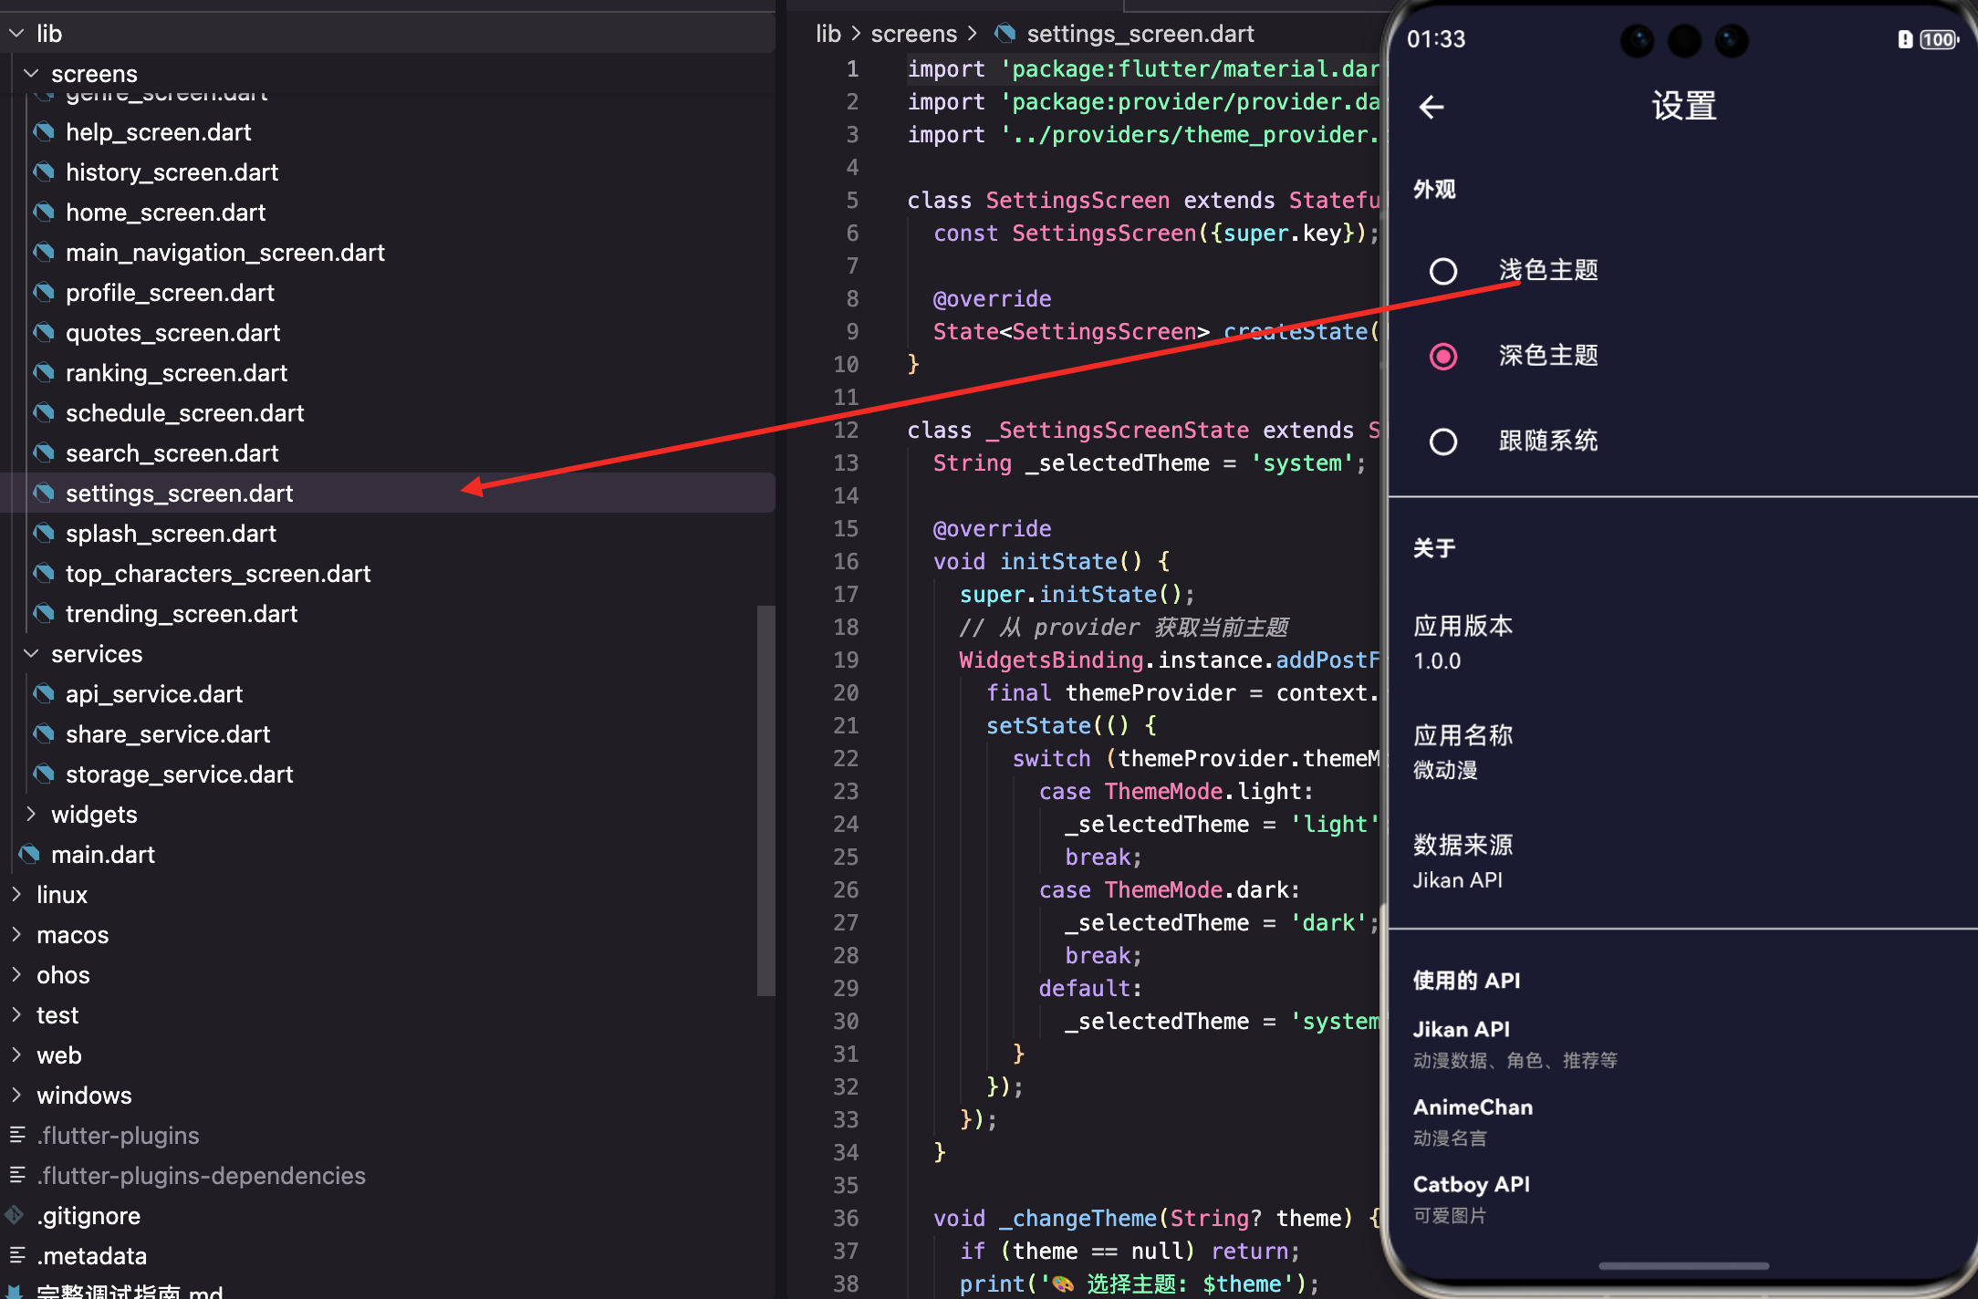Screen dimensions: 1978x1299
Task: Click the .flutter-plugins file icon
Action: click(16, 1135)
